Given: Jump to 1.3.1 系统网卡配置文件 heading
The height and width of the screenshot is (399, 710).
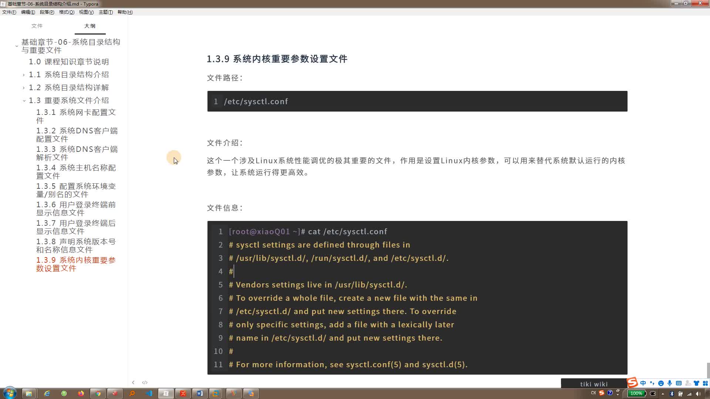Looking at the screenshot, I should [x=76, y=116].
